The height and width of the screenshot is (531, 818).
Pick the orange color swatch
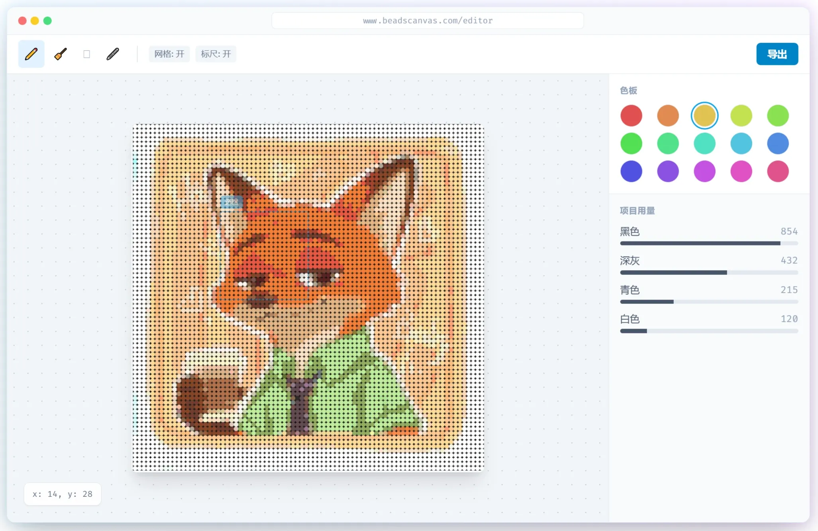(x=668, y=116)
